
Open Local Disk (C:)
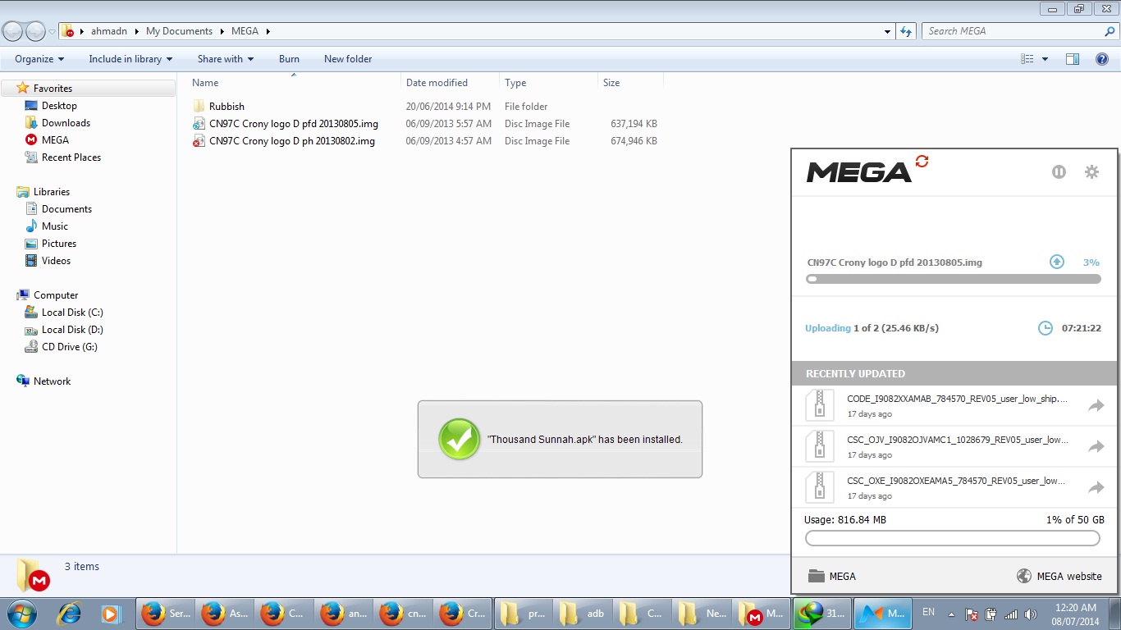72,313
